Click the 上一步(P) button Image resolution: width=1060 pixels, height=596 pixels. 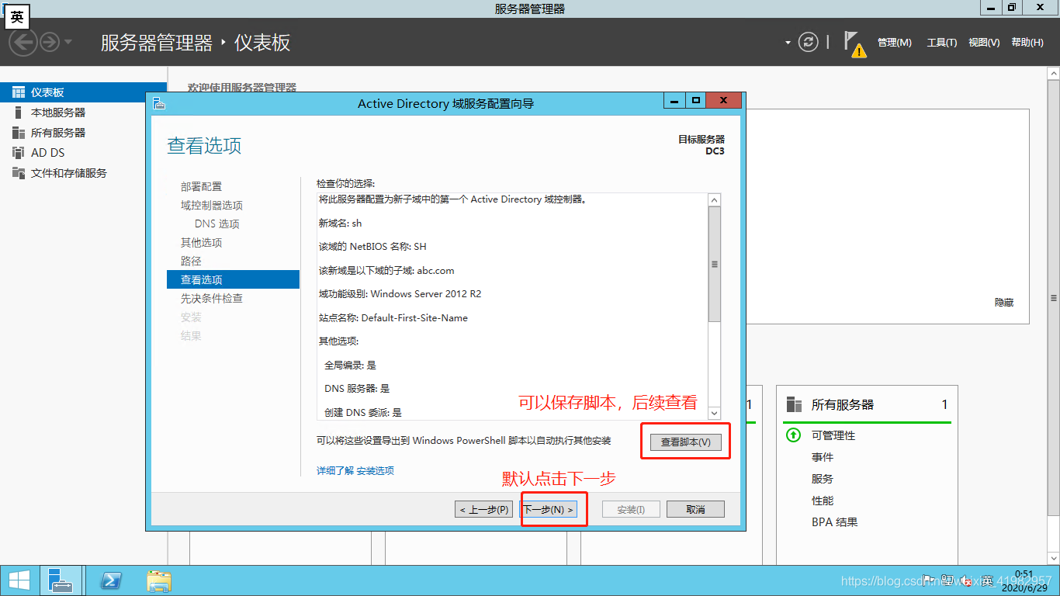[x=484, y=510]
